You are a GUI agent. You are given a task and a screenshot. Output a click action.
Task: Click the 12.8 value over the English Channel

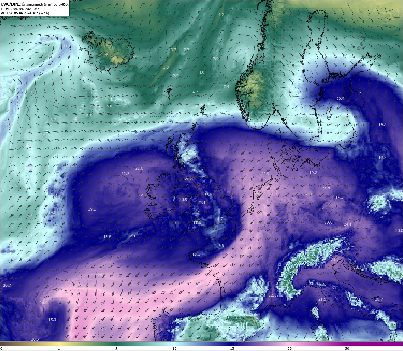220,246
